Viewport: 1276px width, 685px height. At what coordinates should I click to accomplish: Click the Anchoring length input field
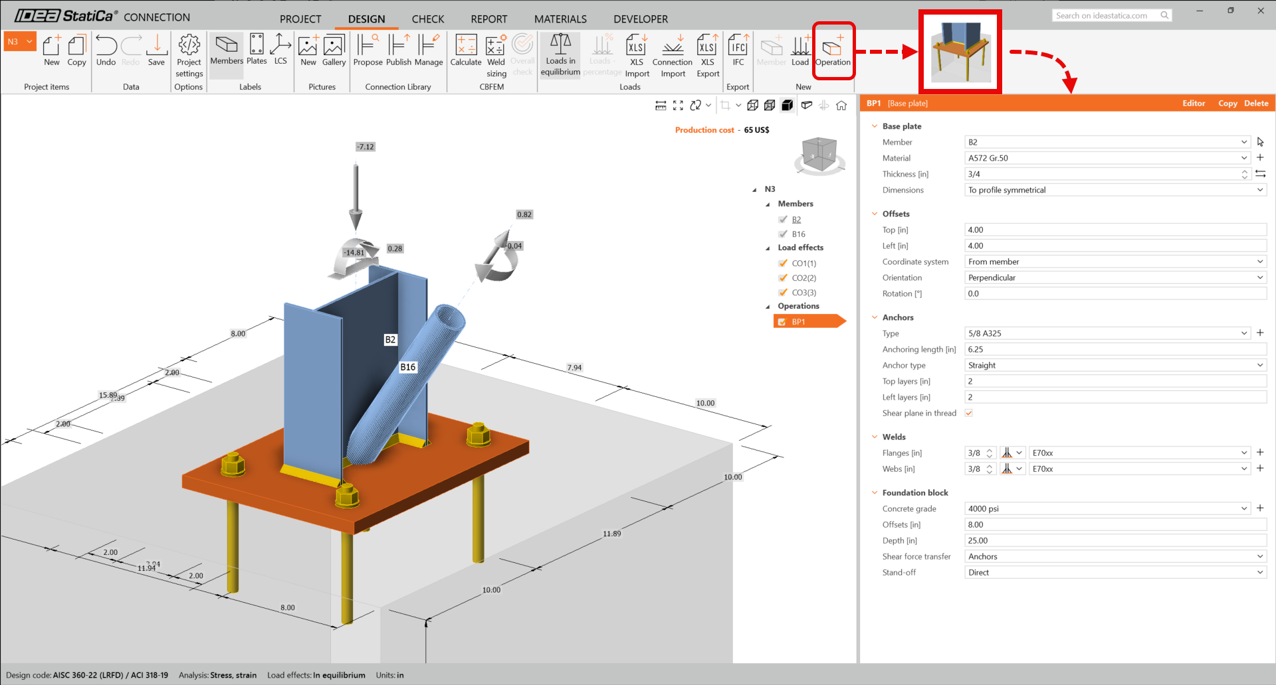pyautogui.click(x=1115, y=349)
